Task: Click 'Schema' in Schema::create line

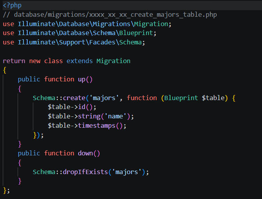Action: pos(44,98)
